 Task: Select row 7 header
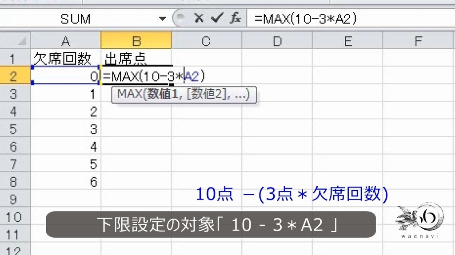pos(15,164)
